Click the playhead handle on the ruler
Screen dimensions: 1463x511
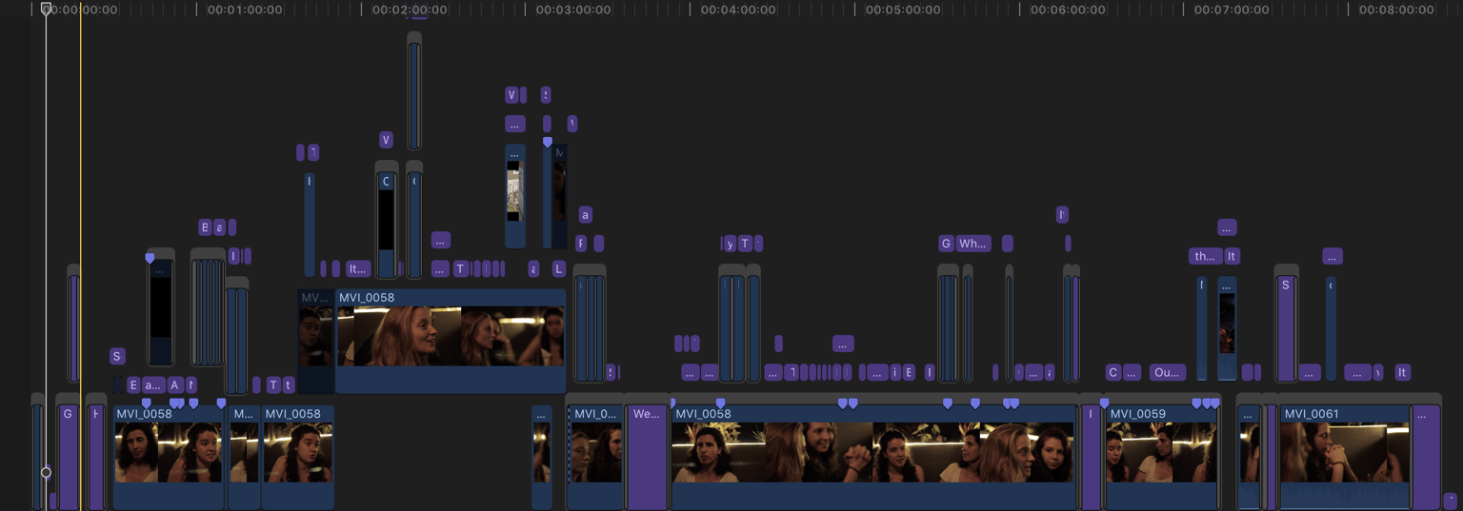click(x=46, y=9)
